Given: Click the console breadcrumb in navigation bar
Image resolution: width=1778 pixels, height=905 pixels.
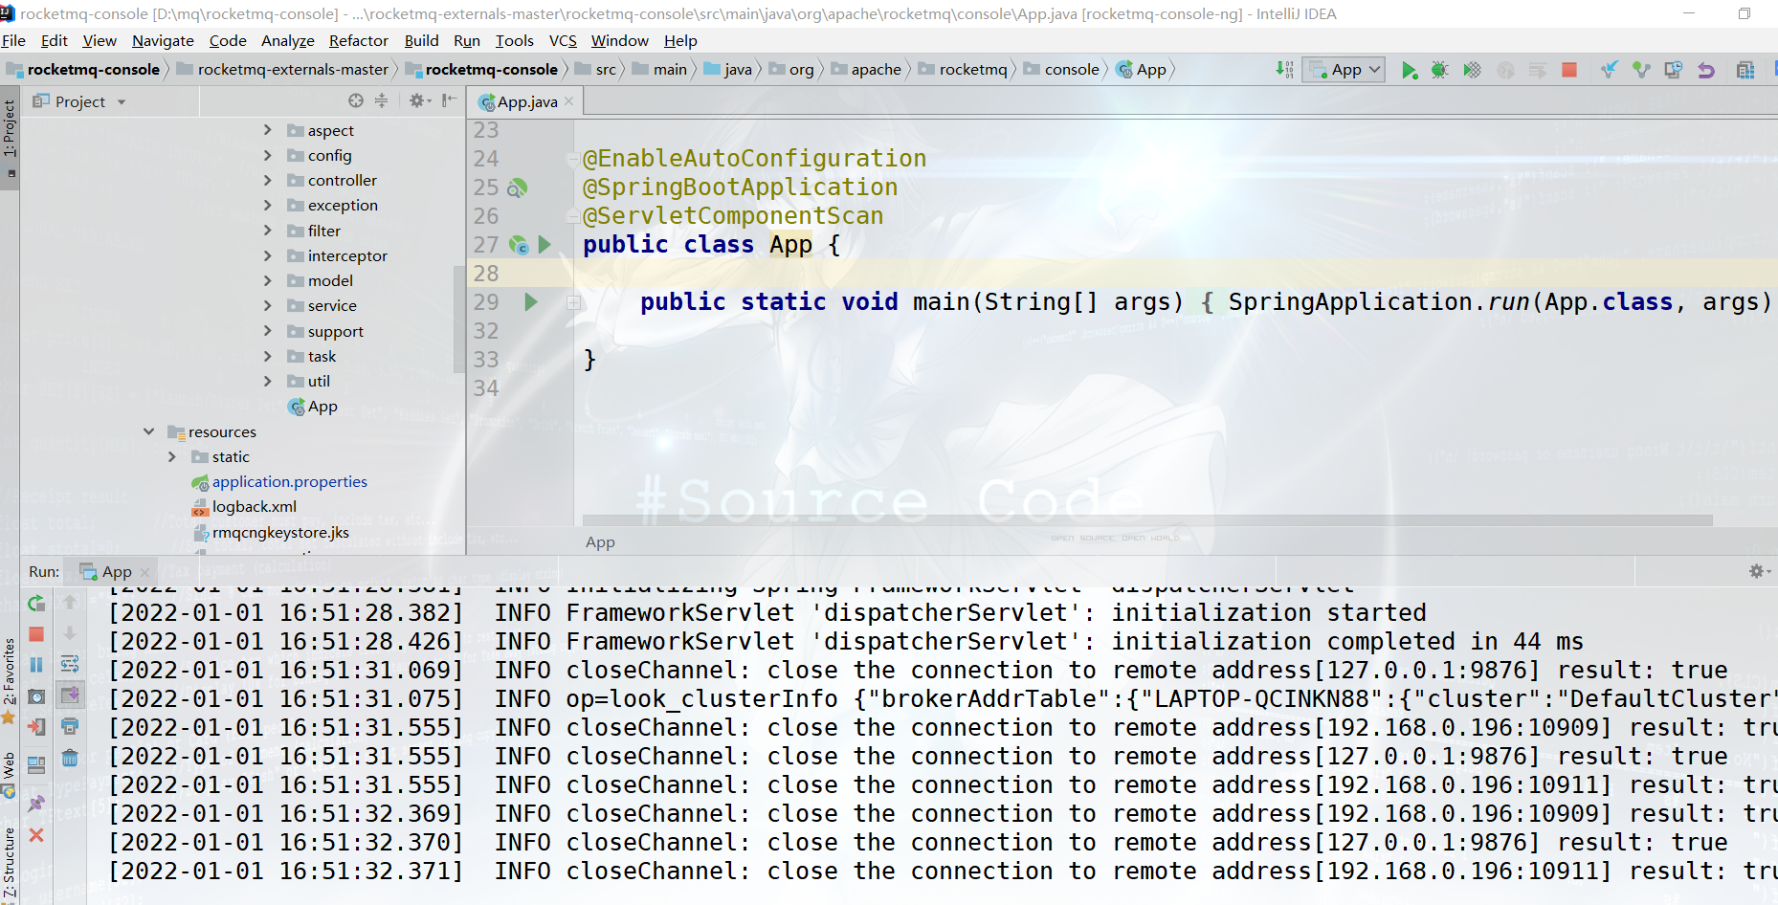Looking at the screenshot, I should click(x=1061, y=69).
